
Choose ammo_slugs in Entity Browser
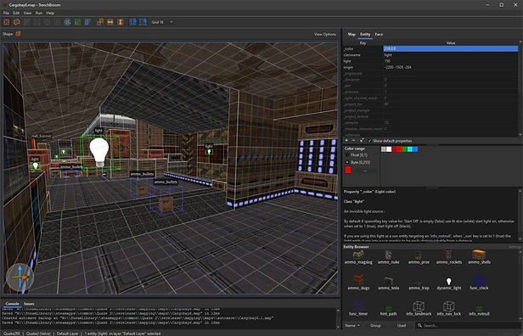pyautogui.click(x=358, y=283)
